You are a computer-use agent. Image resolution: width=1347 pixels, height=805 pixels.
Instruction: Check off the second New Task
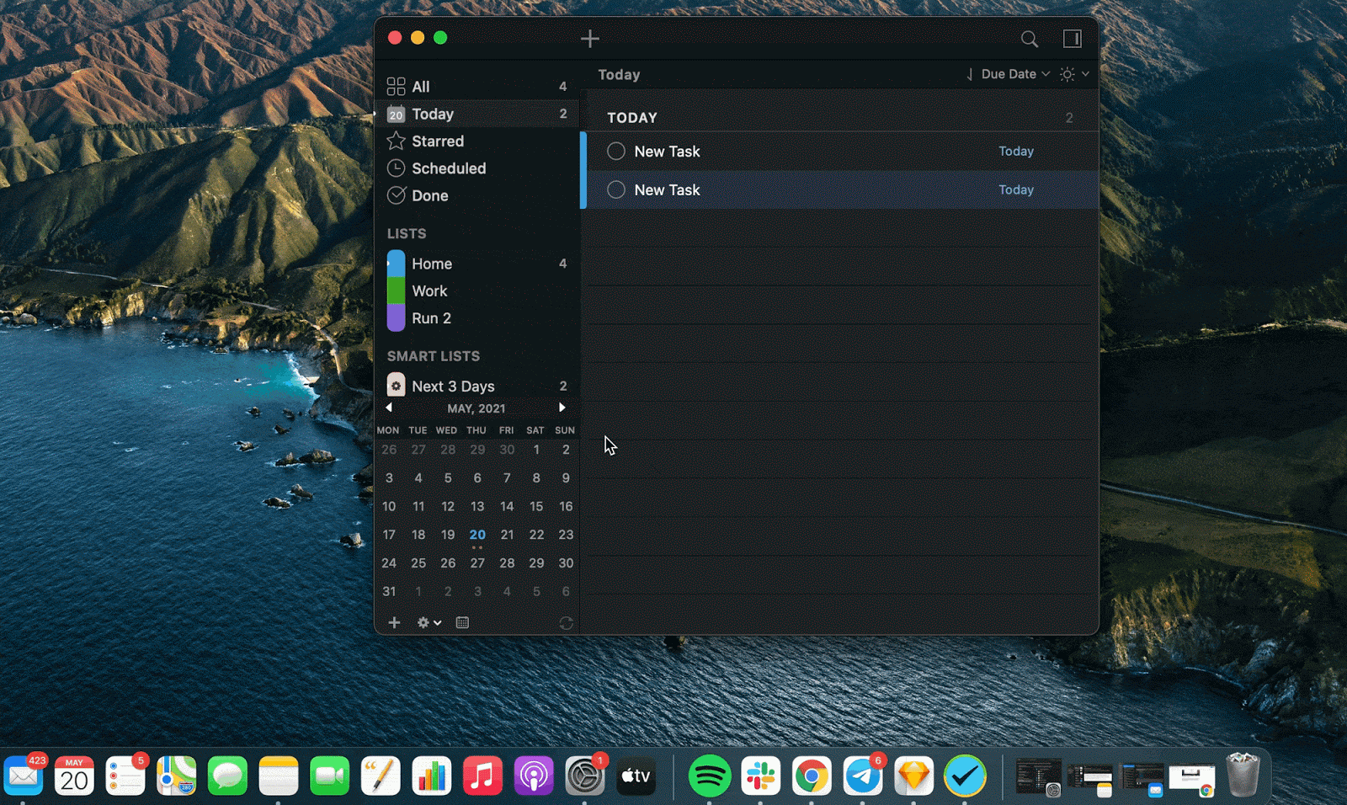(x=616, y=190)
